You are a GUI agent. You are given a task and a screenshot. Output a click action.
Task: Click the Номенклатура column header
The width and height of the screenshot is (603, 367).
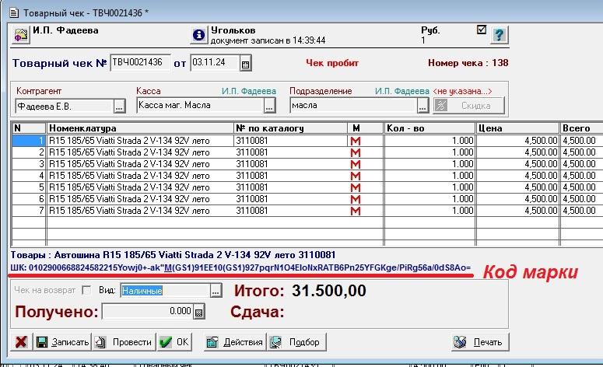pos(139,128)
